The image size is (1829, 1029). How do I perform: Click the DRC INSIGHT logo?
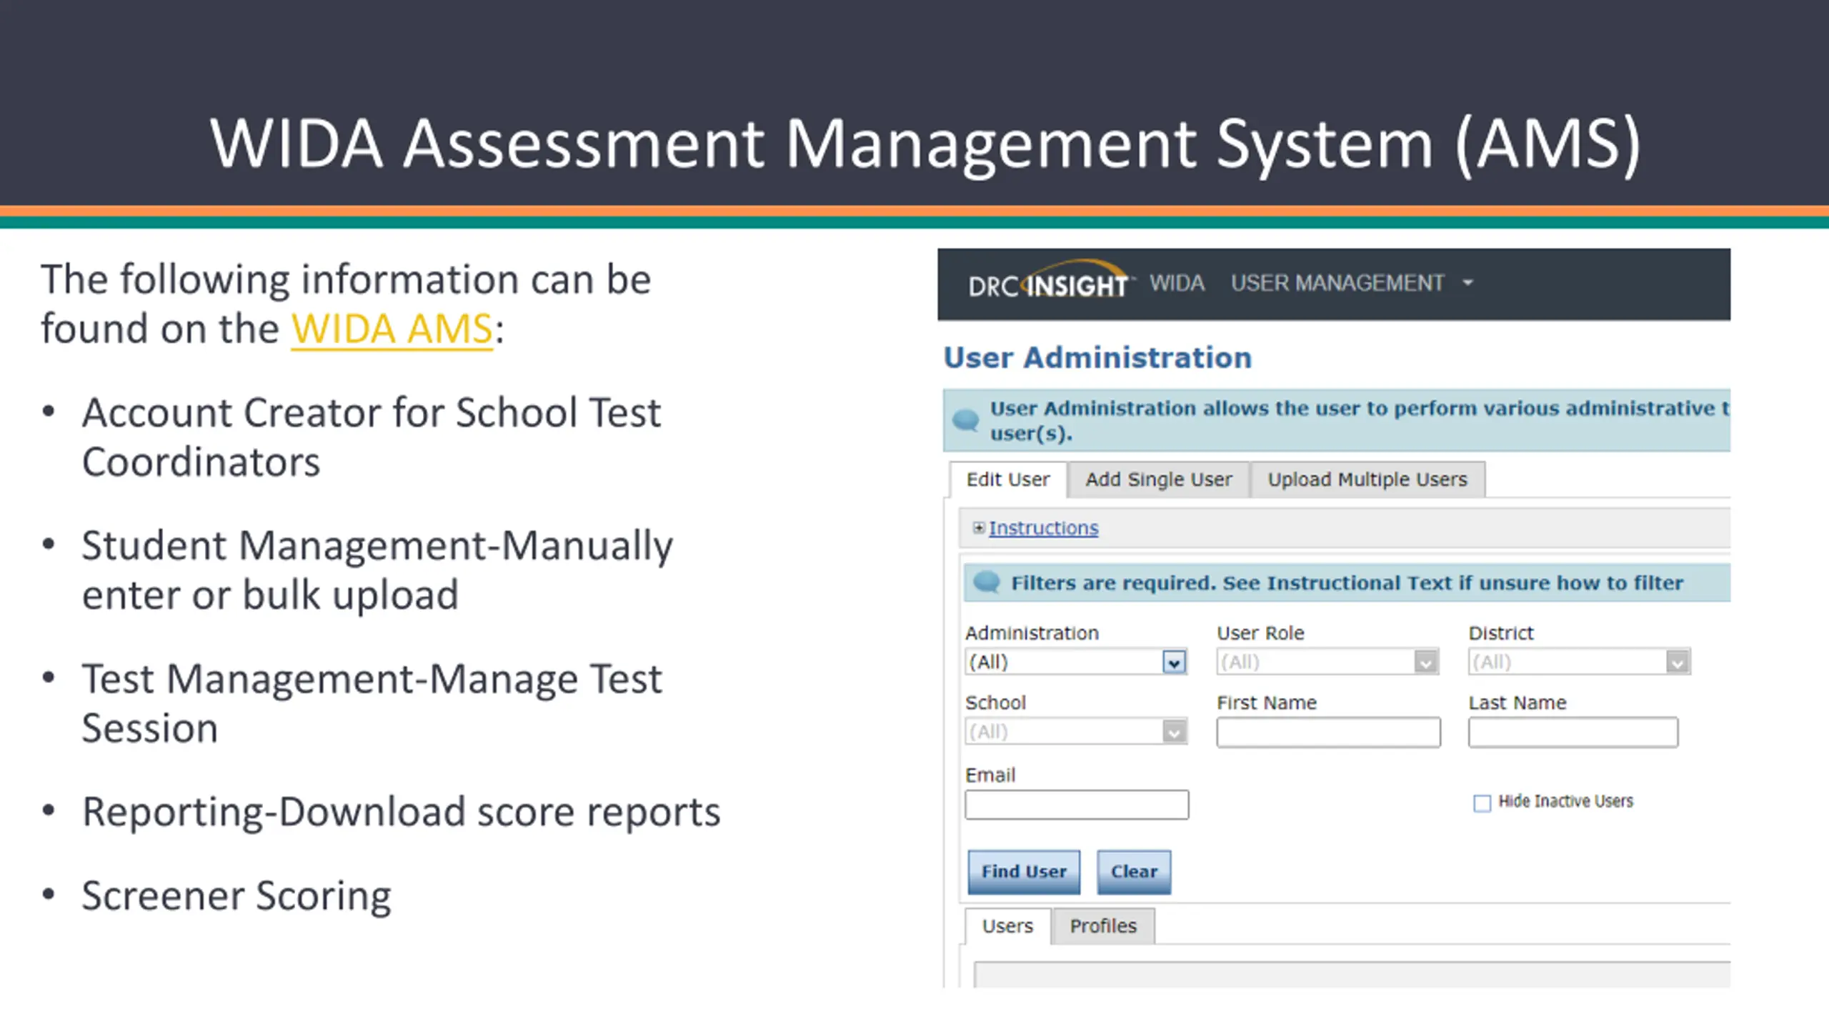tap(1049, 283)
